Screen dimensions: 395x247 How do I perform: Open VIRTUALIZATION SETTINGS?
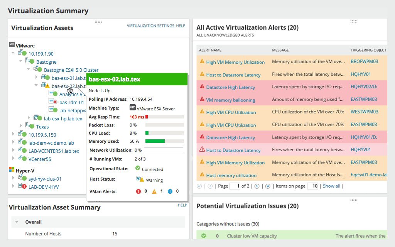pos(150,25)
